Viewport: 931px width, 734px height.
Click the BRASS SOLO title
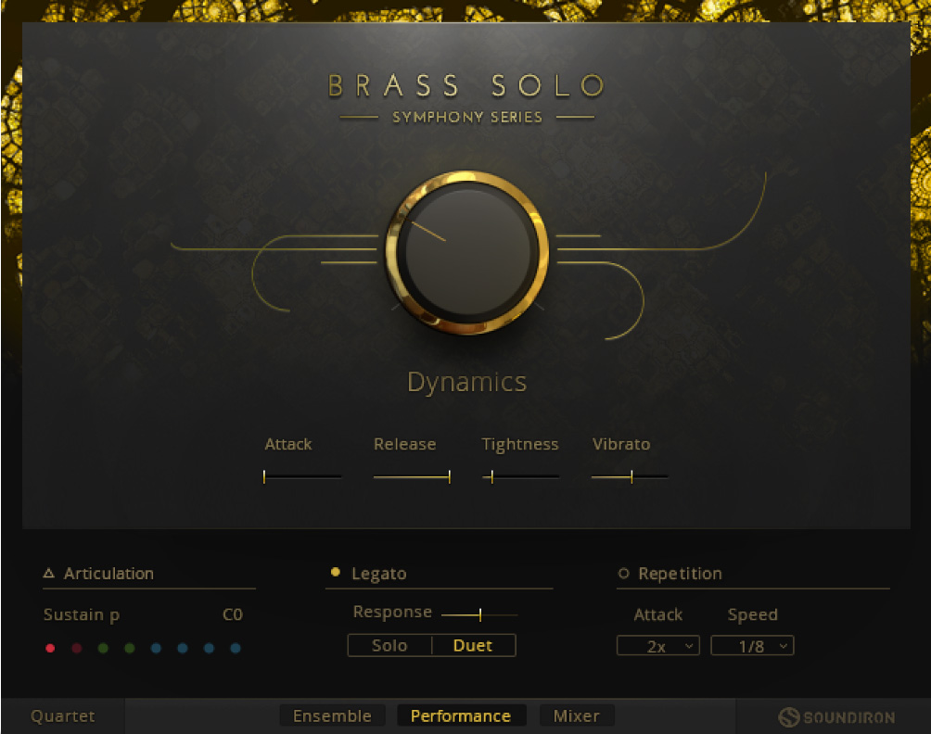point(466,86)
